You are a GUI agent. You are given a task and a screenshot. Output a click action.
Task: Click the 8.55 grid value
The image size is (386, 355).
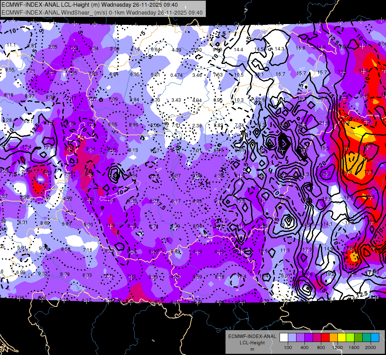click(x=10, y=70)
